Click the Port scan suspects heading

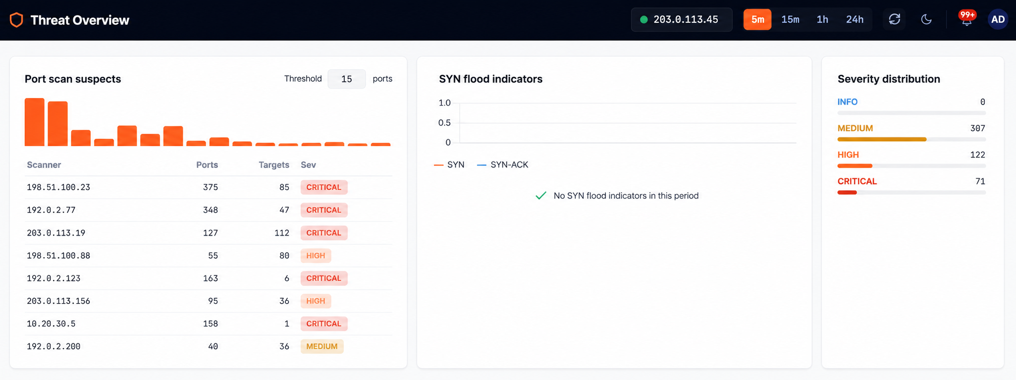73,79
